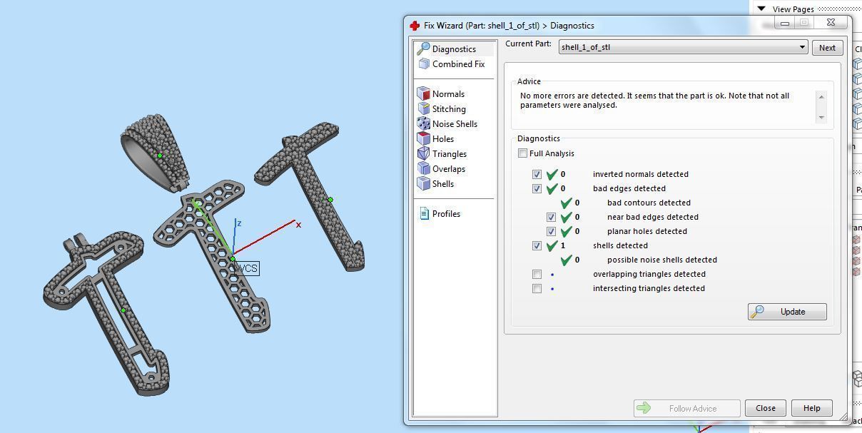Click the green checkmark for bad contours
The width and height of the screenshot is (862, 433).
pyautogui.click(x=566, y=203)
